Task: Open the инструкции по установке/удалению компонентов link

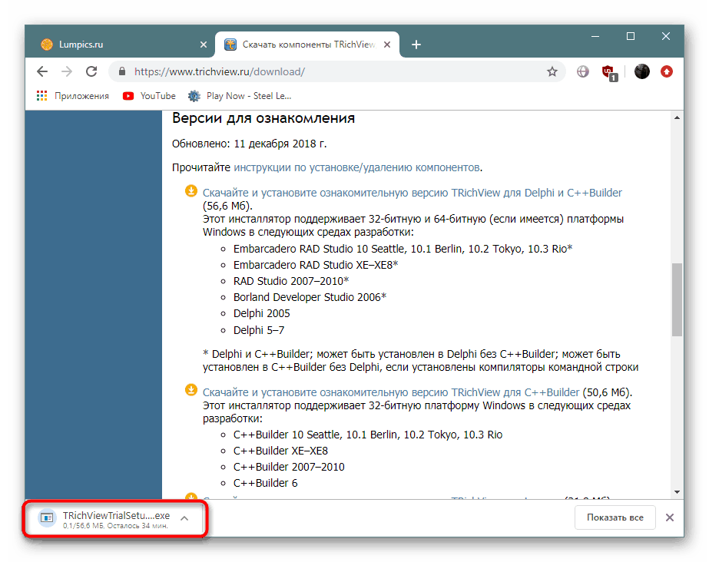Action: pos(356,167)
